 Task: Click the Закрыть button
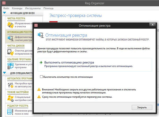[142, 107]
